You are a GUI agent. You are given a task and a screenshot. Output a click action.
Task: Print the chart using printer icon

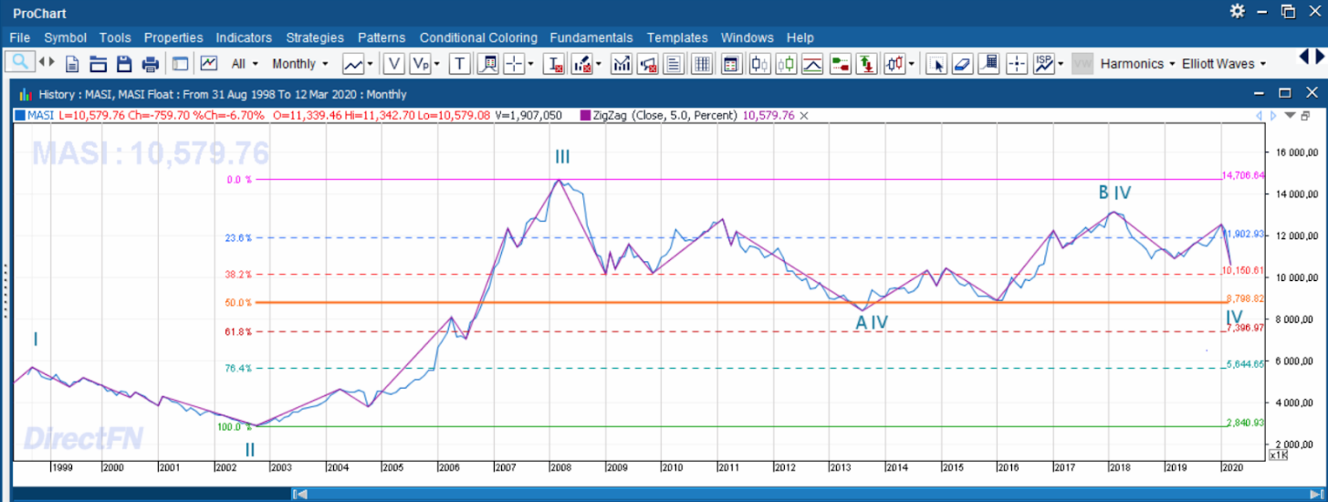tap(151, 64)
